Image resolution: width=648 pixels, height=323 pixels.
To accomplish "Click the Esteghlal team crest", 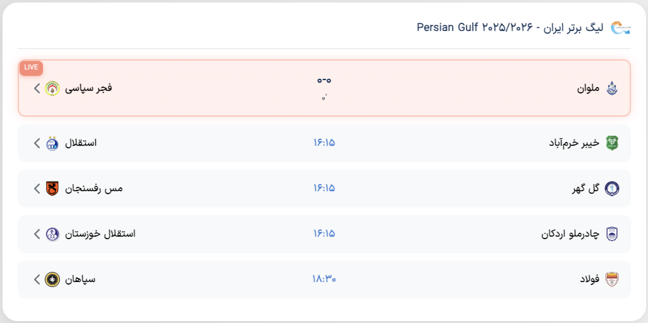I will (x=52, y=143).
